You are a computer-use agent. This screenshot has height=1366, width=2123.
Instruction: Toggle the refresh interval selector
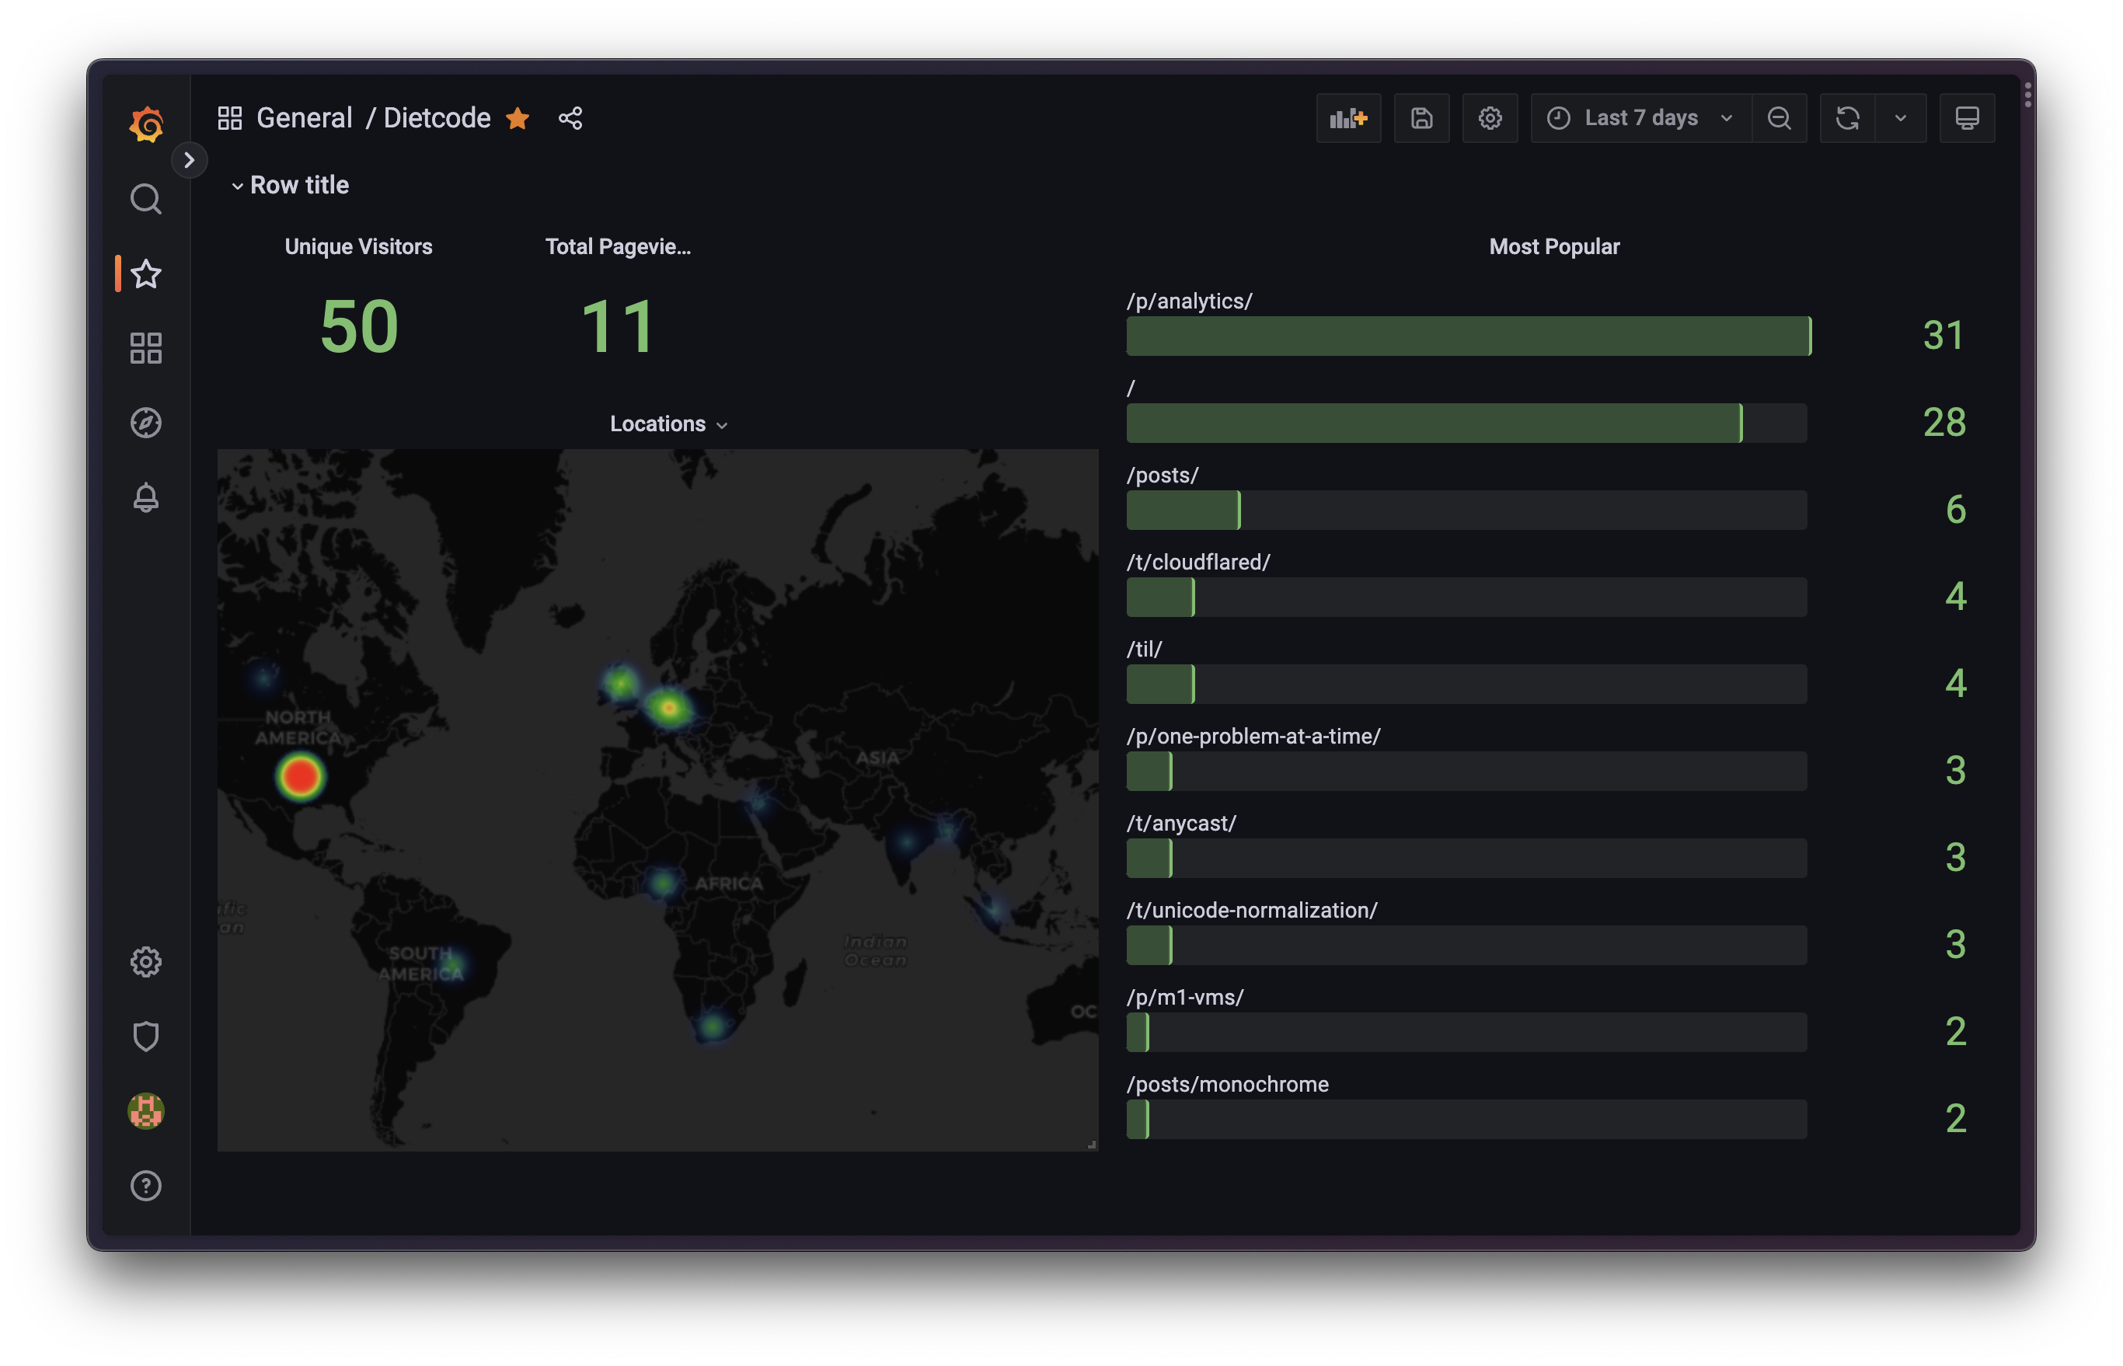click(x=1900, y=117)
